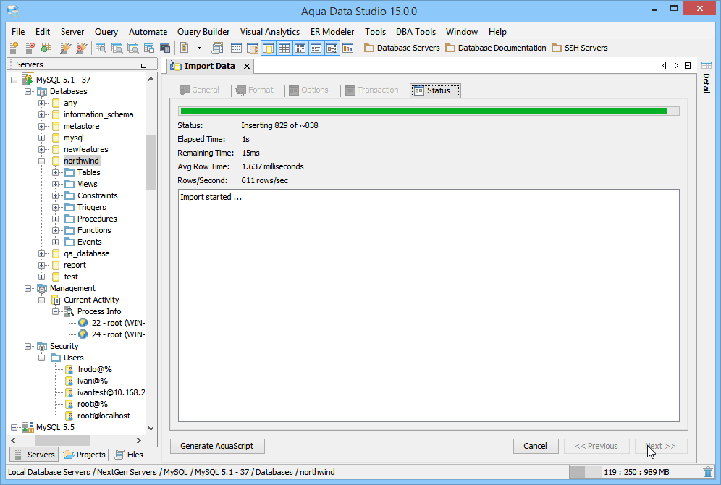Open Query Analyzer toolbar icon

pos(101,47)
